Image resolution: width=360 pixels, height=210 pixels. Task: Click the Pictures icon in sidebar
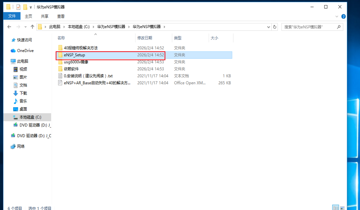pyautogui.click(x=16, y=77)
